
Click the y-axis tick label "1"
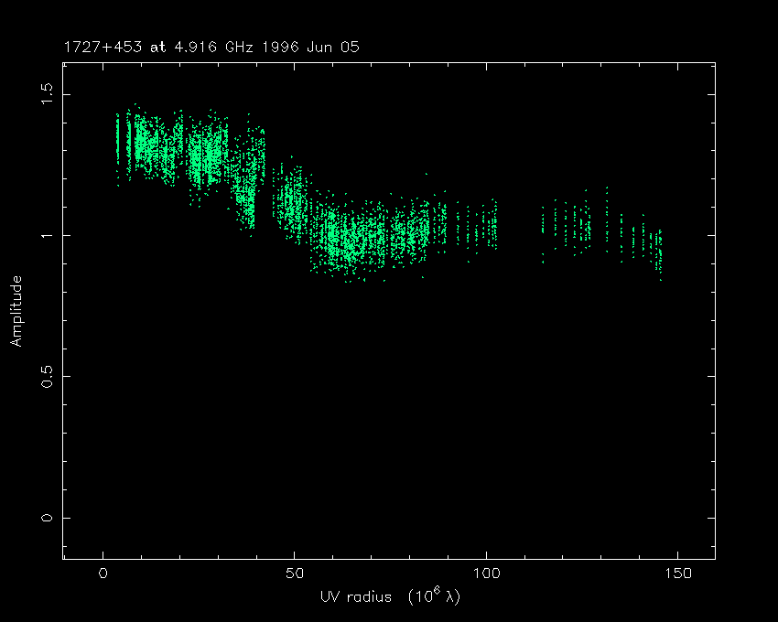click(x=48, y=235)
